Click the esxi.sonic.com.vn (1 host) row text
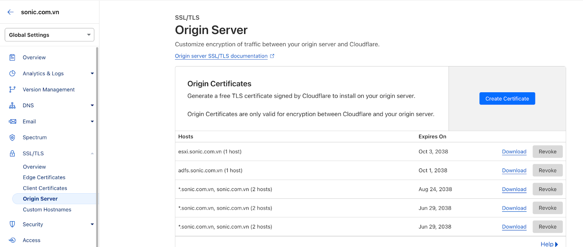This screenshot has height=247, width=583. click(x=210, y=151)
